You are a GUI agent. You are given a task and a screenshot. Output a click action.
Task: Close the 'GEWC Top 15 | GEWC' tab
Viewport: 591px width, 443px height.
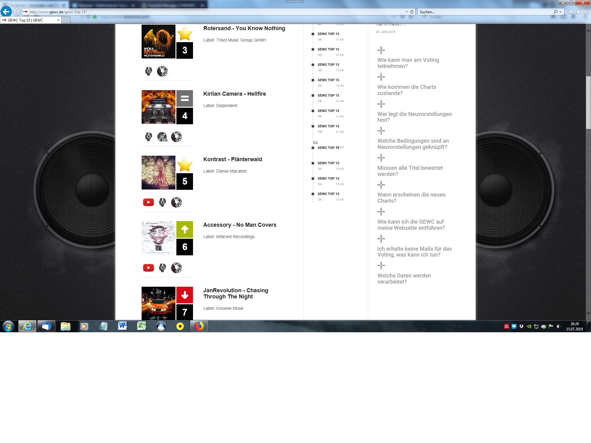point(58,20)
